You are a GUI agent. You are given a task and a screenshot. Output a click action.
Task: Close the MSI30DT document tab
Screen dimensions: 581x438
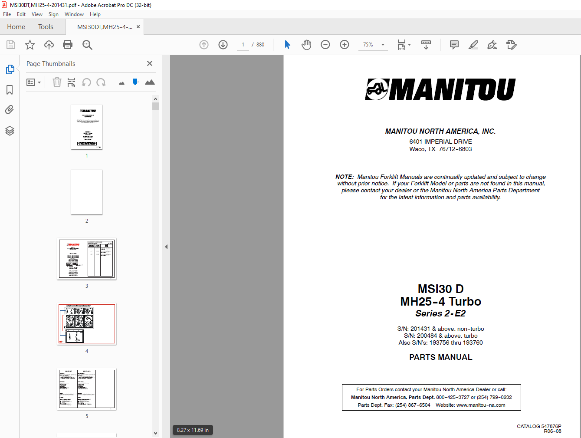138,27
